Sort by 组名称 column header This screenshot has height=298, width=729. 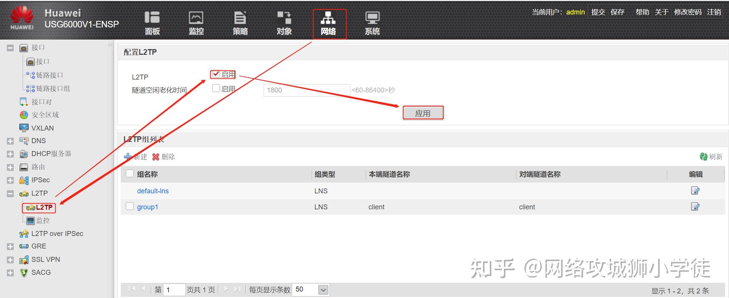pos(147,174)
